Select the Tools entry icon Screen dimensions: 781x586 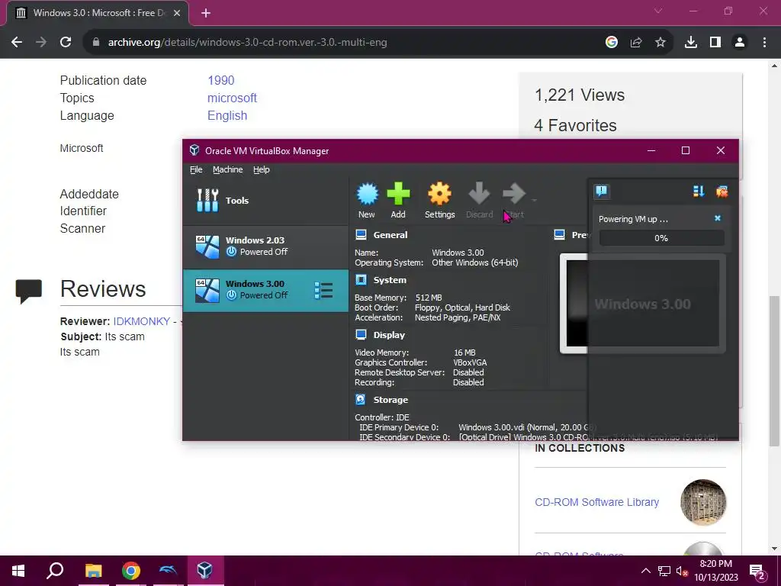(x=207, y=201)
